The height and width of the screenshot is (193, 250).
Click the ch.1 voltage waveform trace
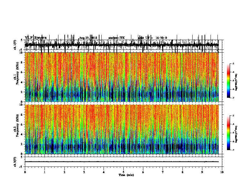[x=122, y=45]
